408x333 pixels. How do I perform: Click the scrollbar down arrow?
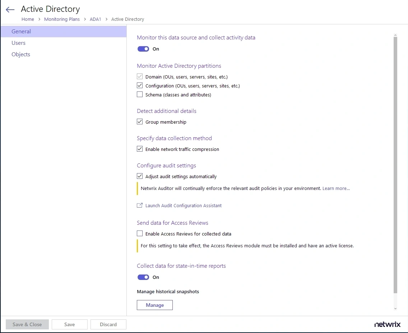(395, 309)
